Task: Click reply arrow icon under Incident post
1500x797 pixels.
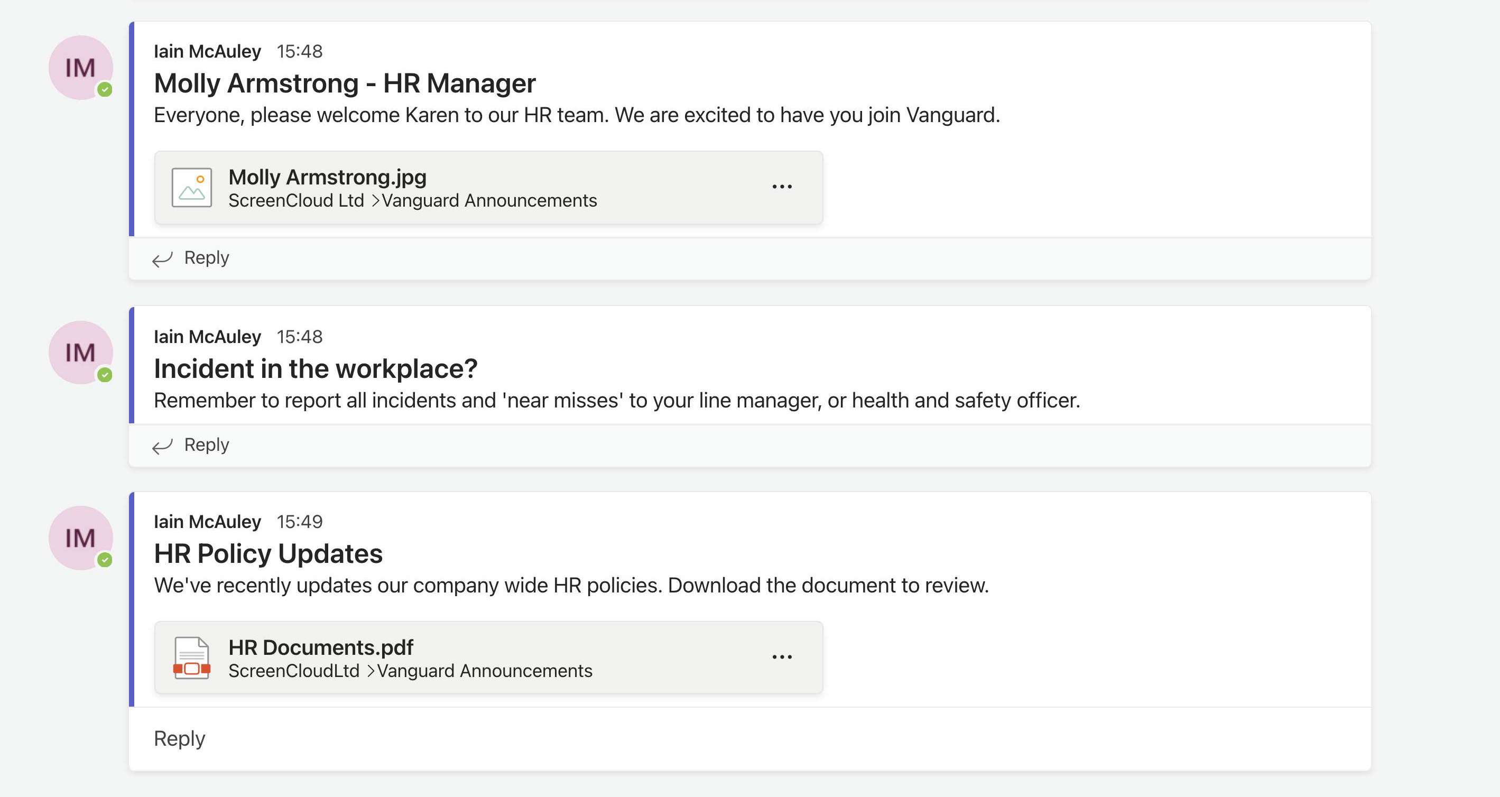Action: (162, 446)
